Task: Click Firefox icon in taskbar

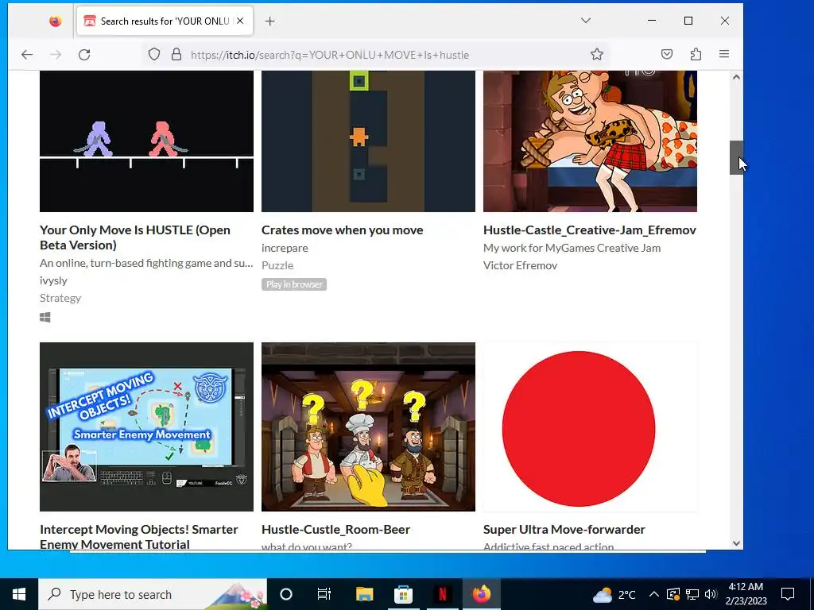Action: (481, 594)
